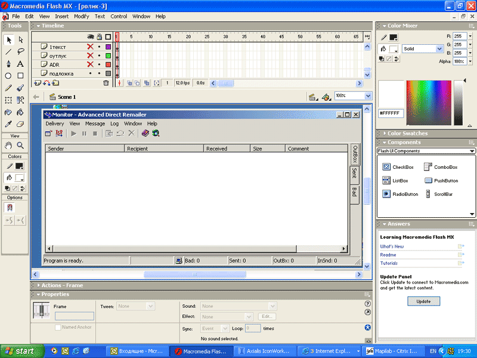Select the Eraser tool
This screenshot has height=358, width=477.
click(20, 124)
